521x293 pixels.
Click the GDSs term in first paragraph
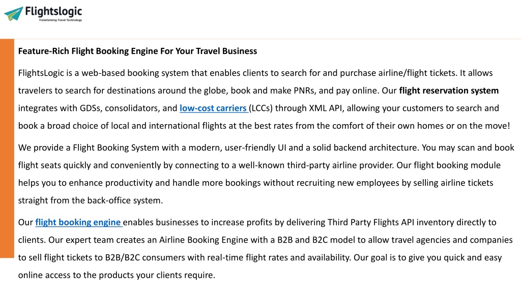(x=90, y=108)
